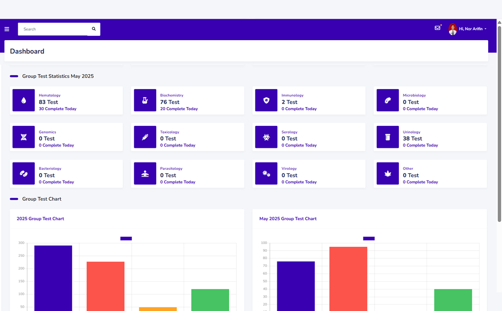Click the legend swatch above the 2025 chart
502x311 pixels.
pos(126,238)
